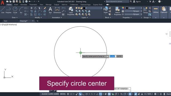Toggle layer on/off lightbulb icon
171x96 pixels.
(x=76, y=8)
